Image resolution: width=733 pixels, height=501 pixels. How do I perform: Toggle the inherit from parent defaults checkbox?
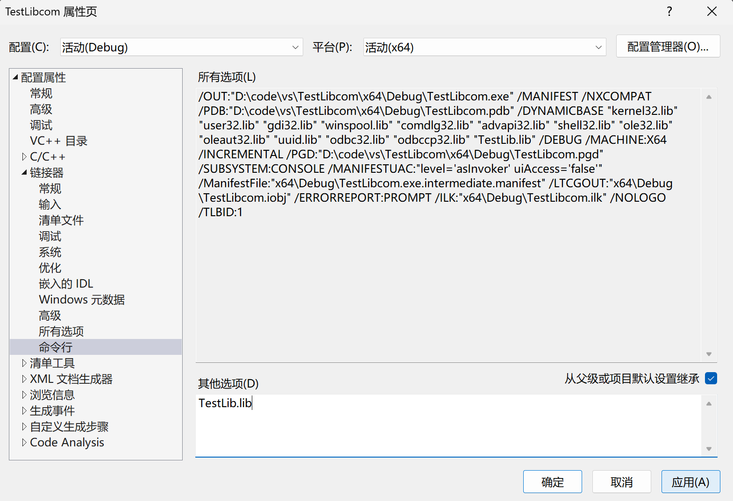point(711,378)
